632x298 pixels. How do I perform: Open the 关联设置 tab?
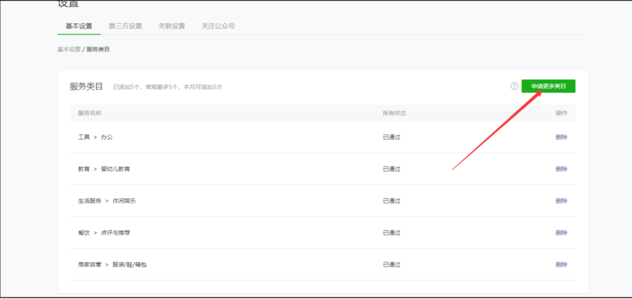tap(172, 26)
